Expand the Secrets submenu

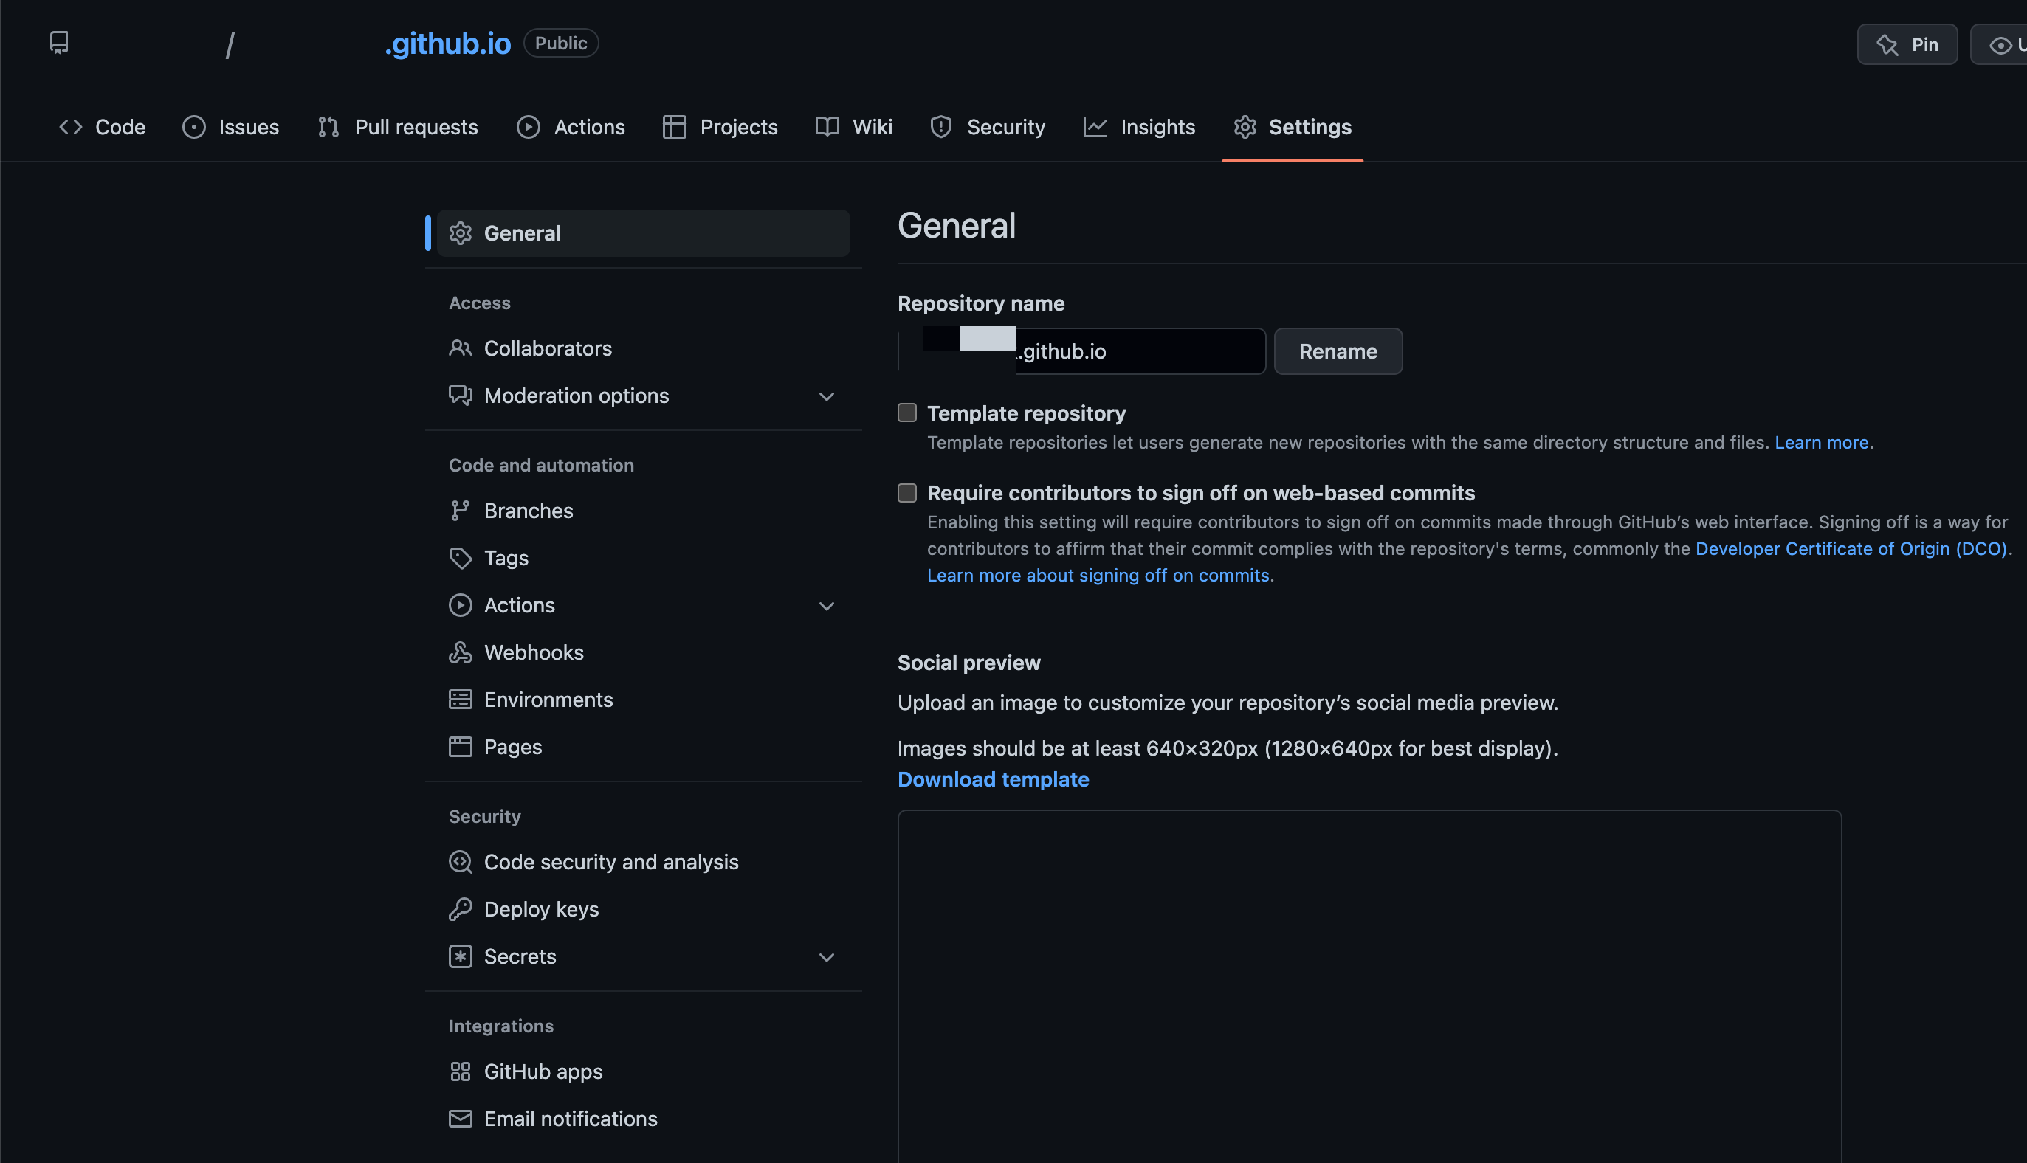click(x=827, y=957)
